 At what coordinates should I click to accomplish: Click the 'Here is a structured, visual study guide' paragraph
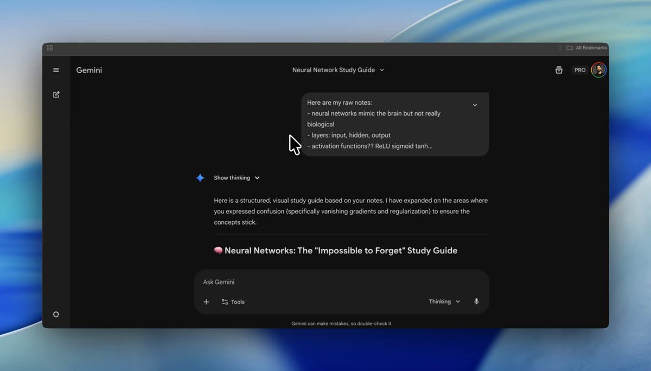coord(350,212)
